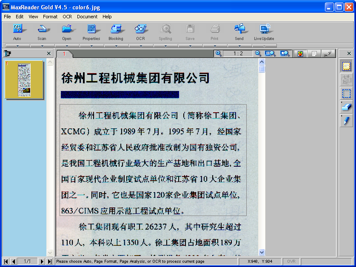Expand the dropdown arrow under Auto

pyautogui.click(x=17, y=46)
